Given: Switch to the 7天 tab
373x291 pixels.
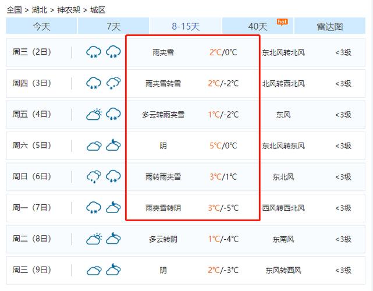Looking at the screenshot, I should 113,26.
